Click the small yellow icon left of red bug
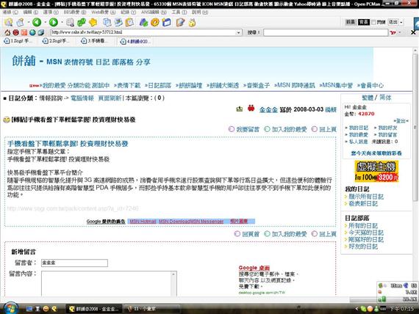 [240, 109]
